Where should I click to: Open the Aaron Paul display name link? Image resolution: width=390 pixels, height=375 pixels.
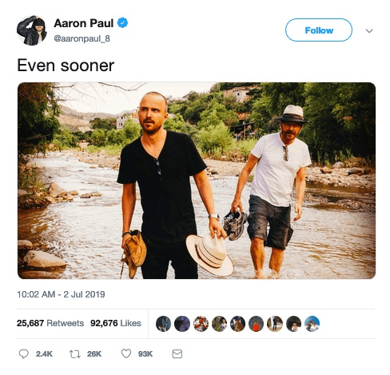click(x=84, y=23)
